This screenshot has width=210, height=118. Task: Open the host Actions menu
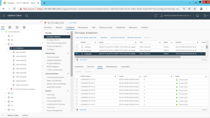pos(72,23)
